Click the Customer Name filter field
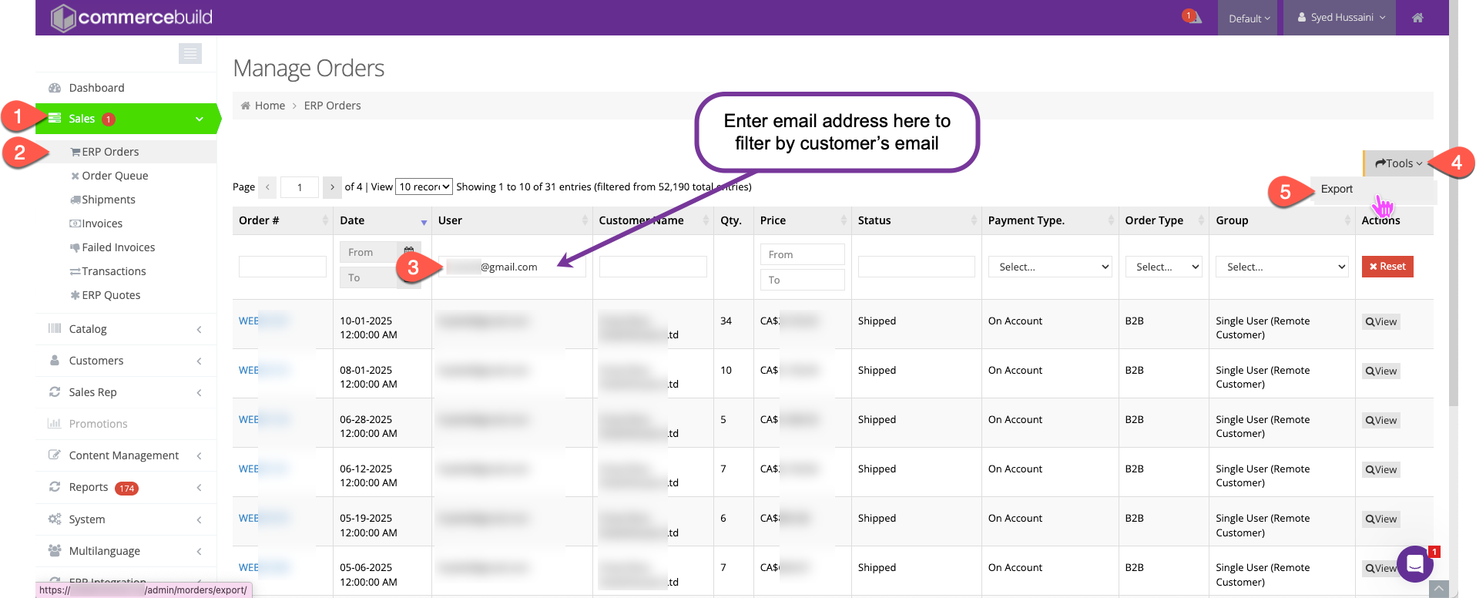 [x=652, y=267]
